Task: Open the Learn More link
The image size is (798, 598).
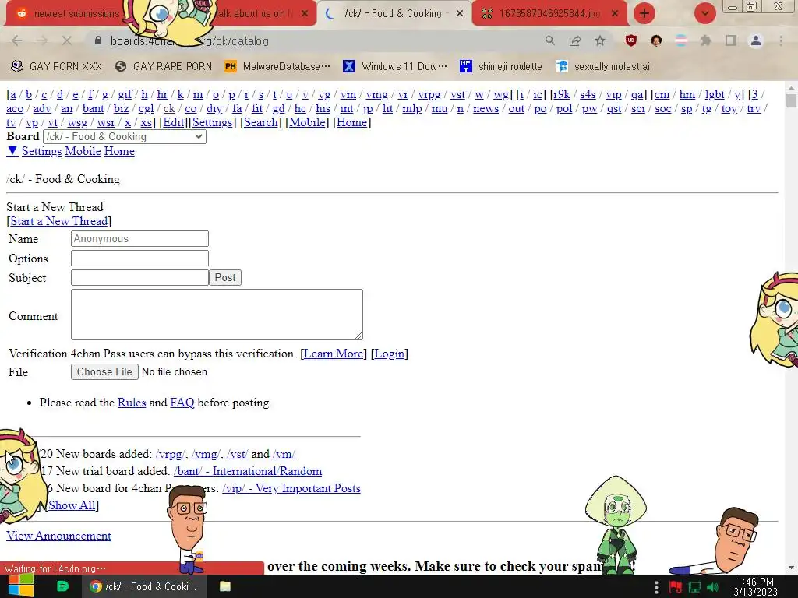Action: (x=334, y=354)
